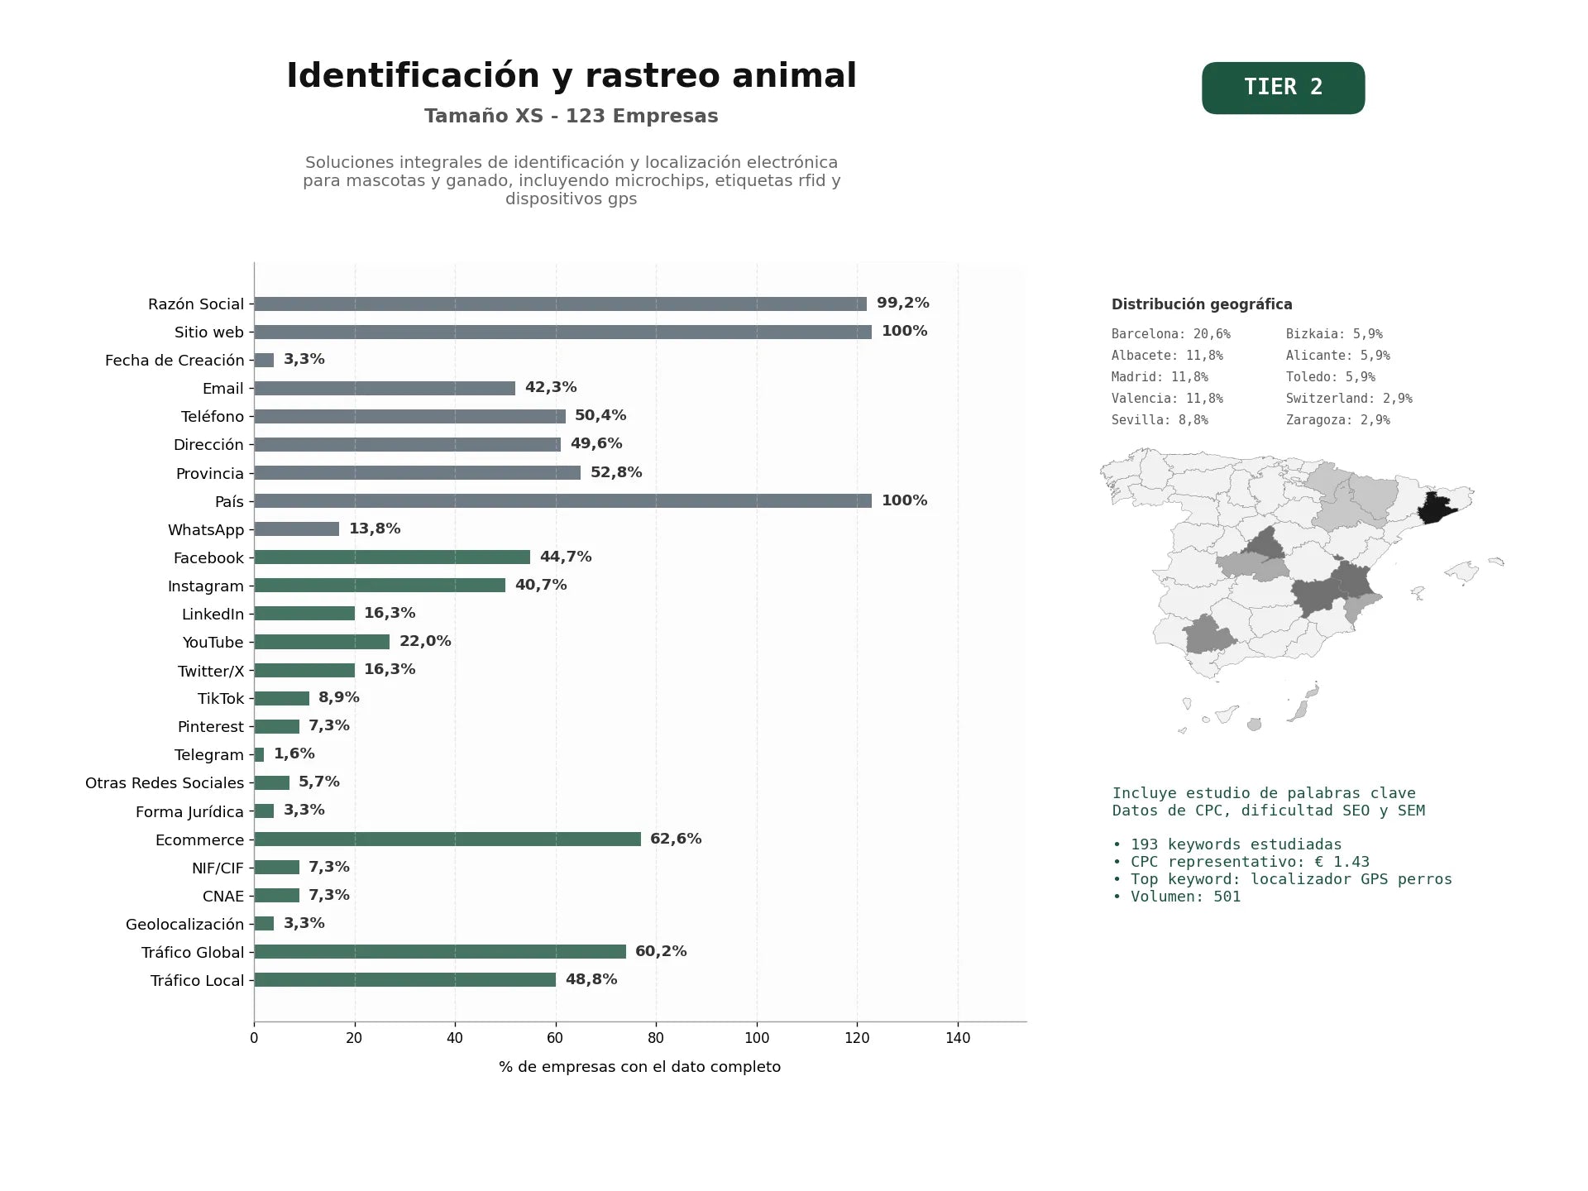The image size is (1588, 1191).
Task: Click 'Bizkaia: 5,9%' entry
Action: point(1334,334)
